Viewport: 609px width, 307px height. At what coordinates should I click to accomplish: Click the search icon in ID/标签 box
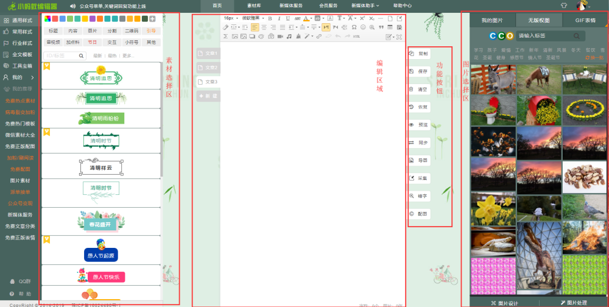(81, 55)
